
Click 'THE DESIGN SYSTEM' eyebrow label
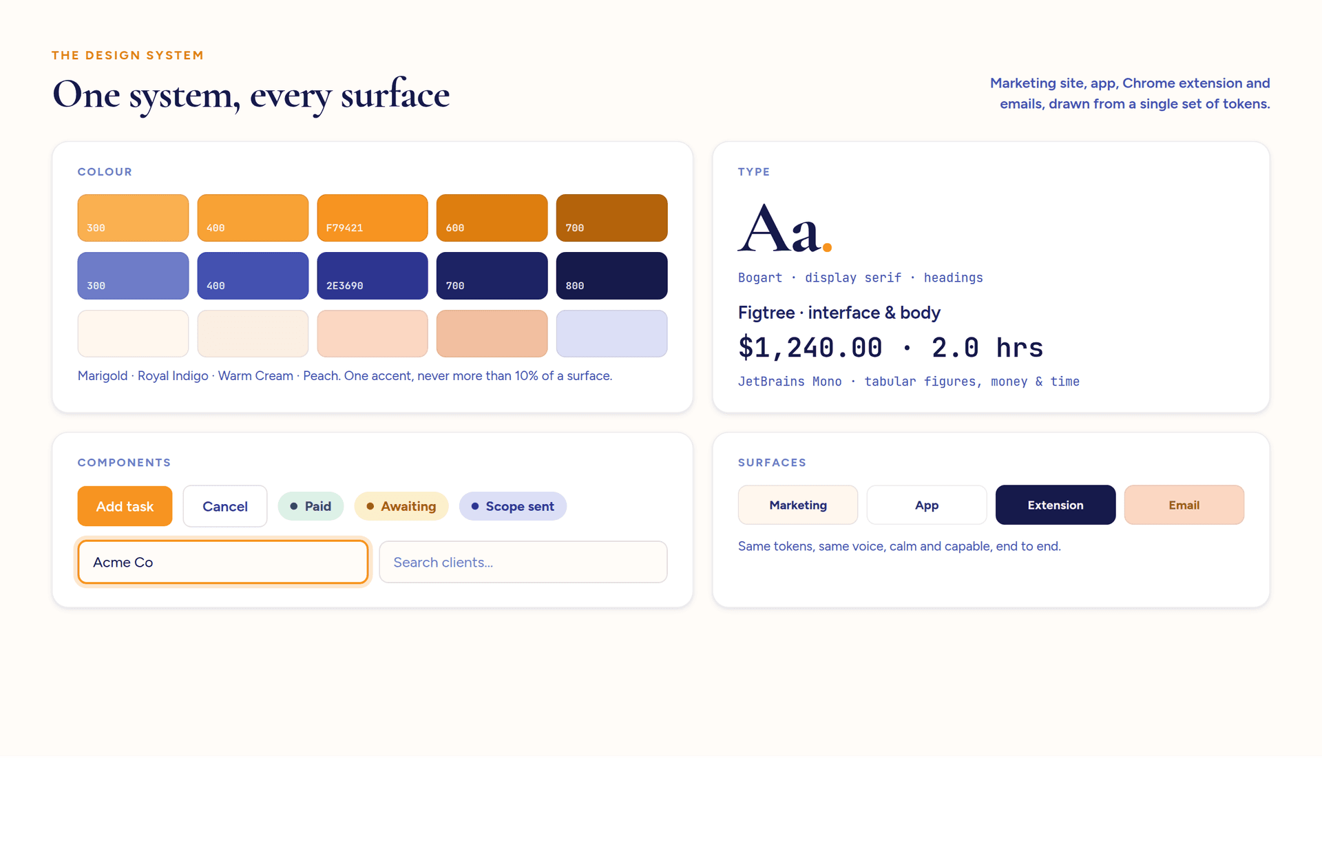(127, 55)
